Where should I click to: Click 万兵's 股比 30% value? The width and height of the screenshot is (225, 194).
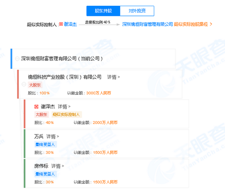(x=49, y=153)
